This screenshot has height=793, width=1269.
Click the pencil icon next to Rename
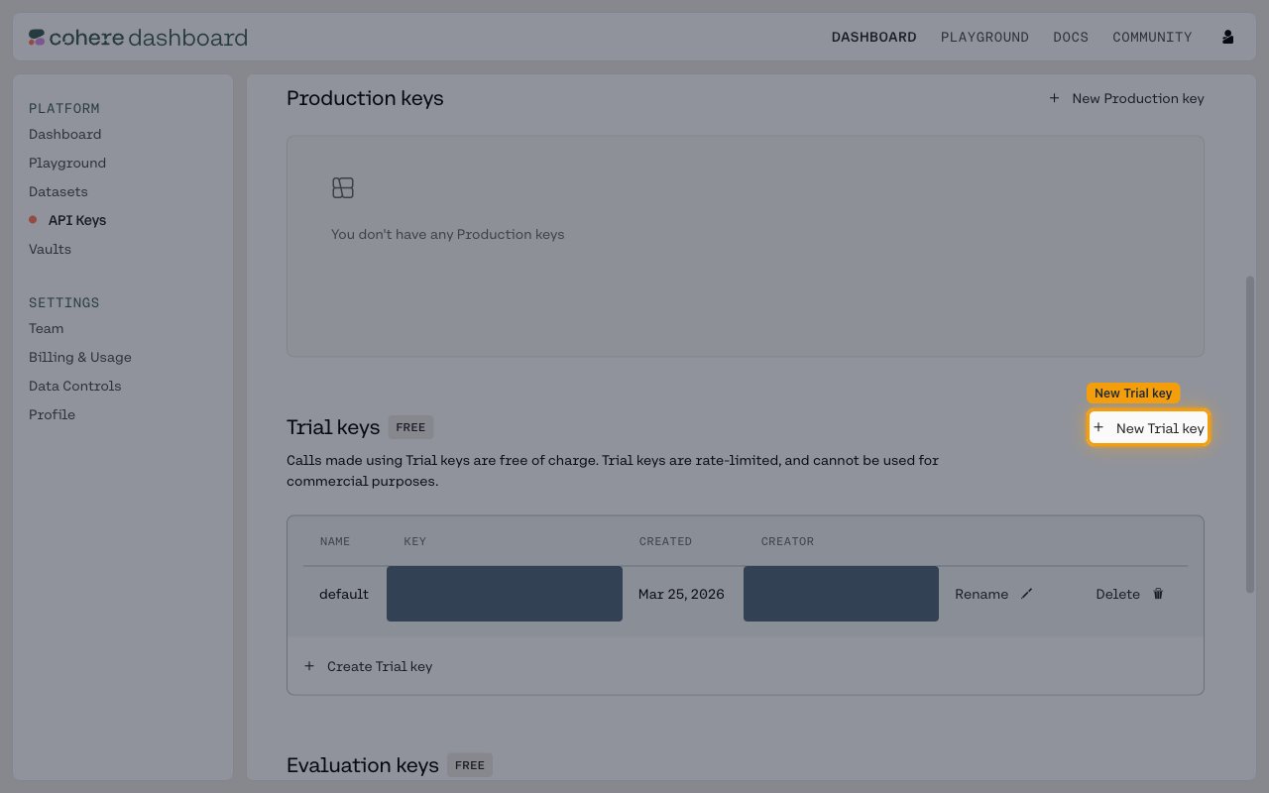tap(1027, 594)
